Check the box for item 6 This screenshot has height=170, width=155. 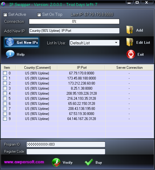(5, 103)
